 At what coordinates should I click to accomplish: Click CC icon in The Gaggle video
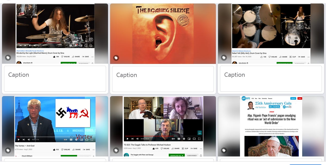(179, 139)
